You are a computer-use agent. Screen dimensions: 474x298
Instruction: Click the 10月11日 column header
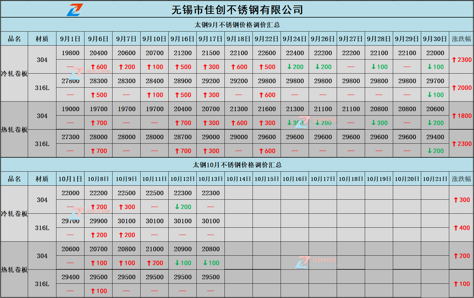coord(155,179)
